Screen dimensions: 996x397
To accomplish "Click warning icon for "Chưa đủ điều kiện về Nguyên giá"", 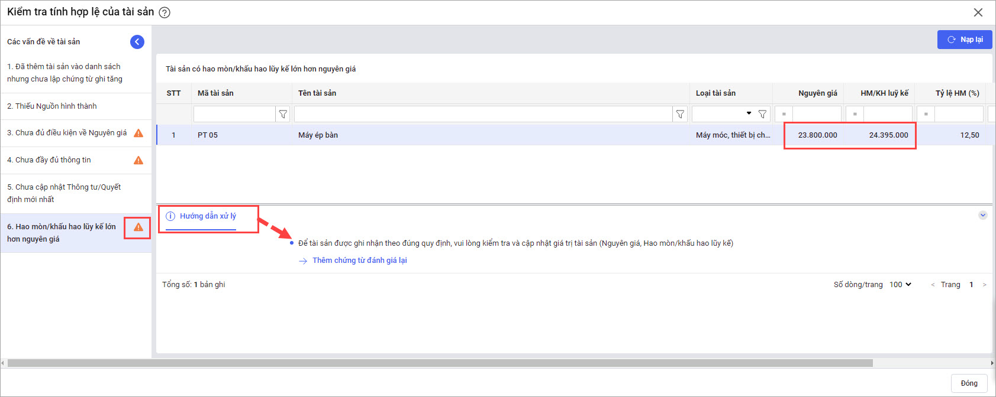I will [138, 133].
